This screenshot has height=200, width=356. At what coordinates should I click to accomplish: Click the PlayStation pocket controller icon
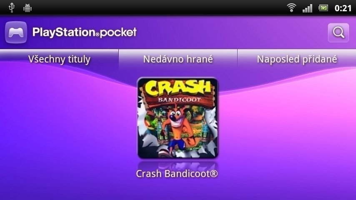tap(16, 32)
